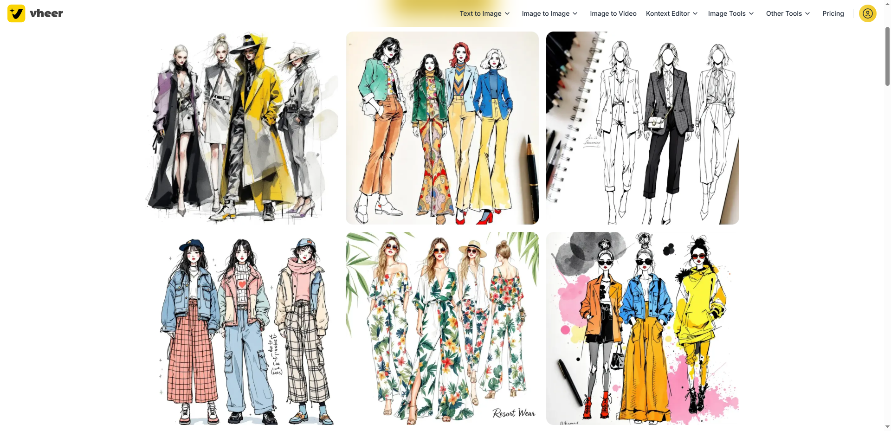891x431 pixels.
Task: Open the Other Tools menu label
Action: coord(784,13)
